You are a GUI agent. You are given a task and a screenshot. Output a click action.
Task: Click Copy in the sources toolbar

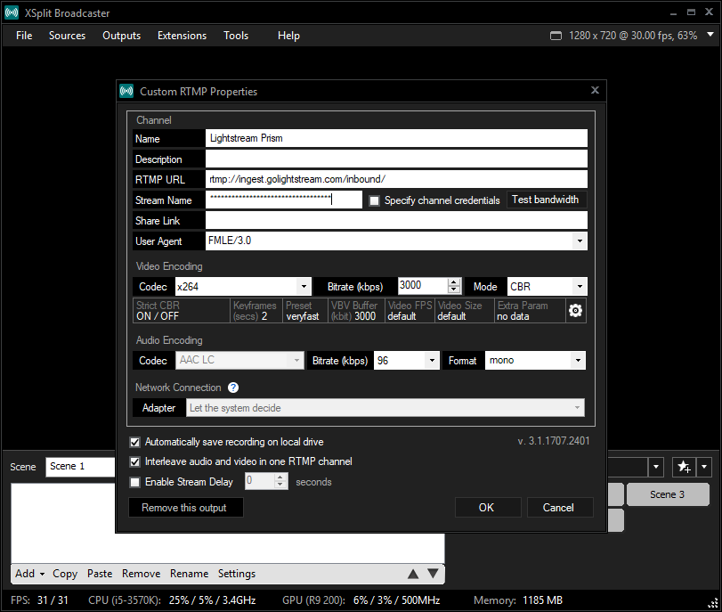point(65,574)
